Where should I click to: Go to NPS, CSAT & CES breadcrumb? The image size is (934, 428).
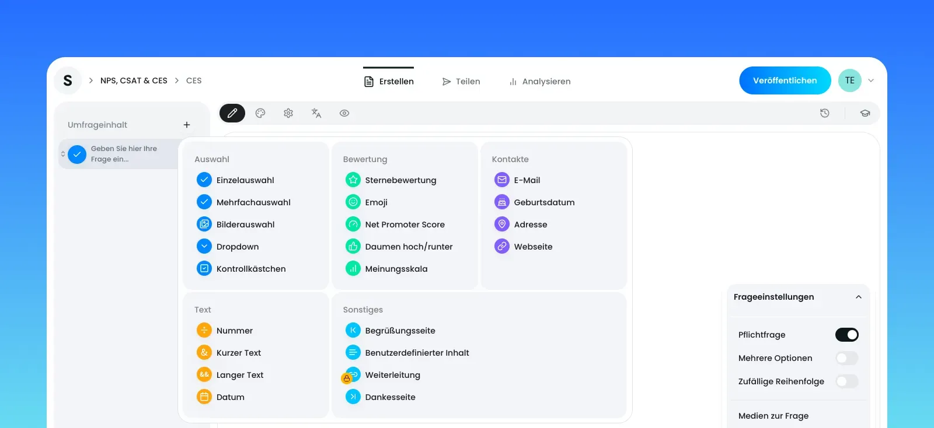134,80
